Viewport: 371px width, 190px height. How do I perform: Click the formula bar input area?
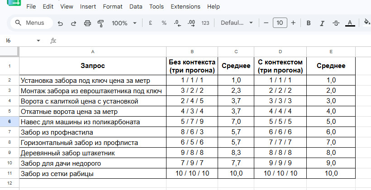click(x=213, y=41)
